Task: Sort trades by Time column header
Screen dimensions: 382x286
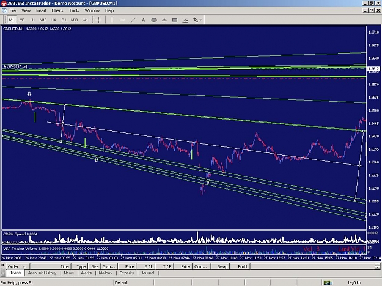Action: coord(50,266)
